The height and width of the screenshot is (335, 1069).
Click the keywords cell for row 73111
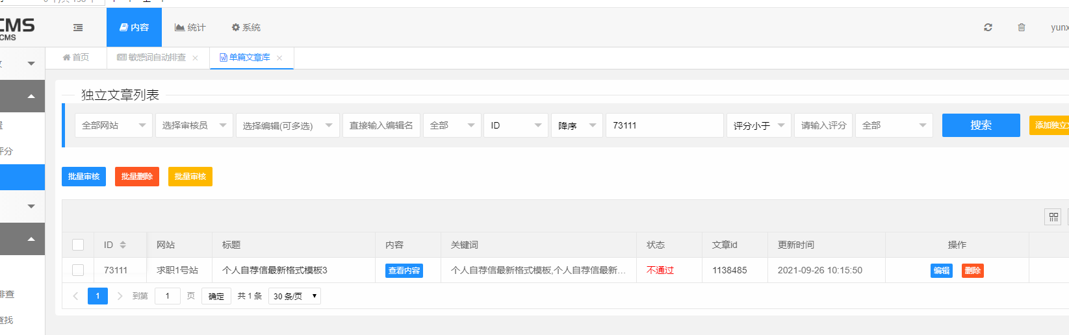538,270
